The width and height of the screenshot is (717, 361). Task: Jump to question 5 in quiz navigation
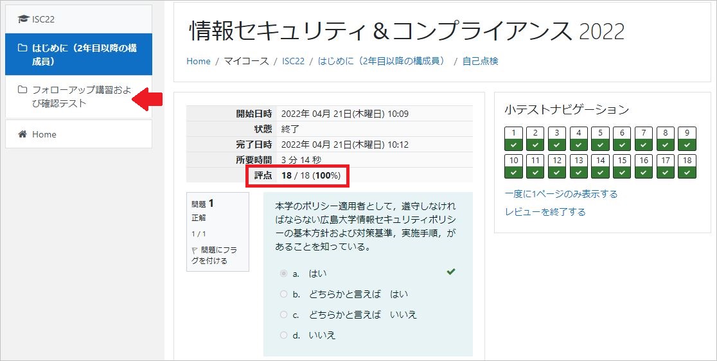click(x=601, y=139)
